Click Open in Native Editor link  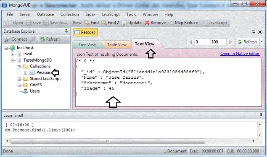pos(240,54)
